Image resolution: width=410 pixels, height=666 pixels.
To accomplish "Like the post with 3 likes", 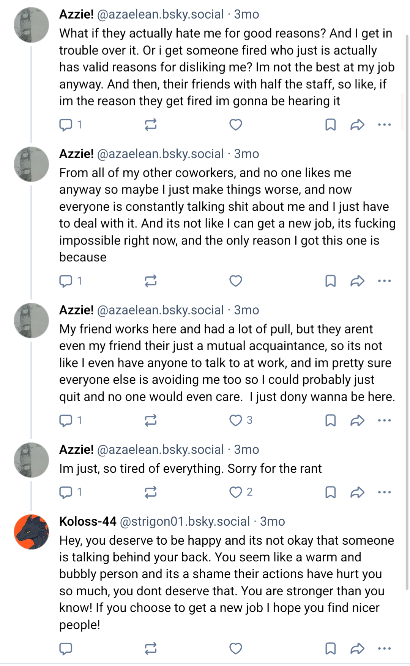I will pos(236,420).
